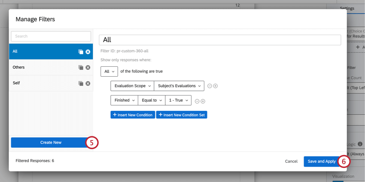Open the Subject's Evaluations dropdown
365x182 pixels.
click(179, 86)
